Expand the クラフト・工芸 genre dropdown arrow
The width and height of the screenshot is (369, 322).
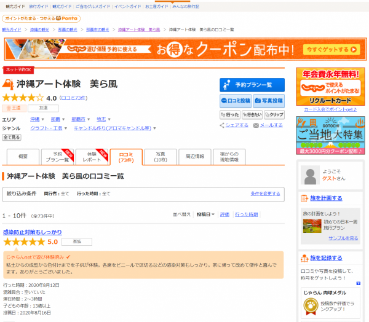(x=65, y=128)
